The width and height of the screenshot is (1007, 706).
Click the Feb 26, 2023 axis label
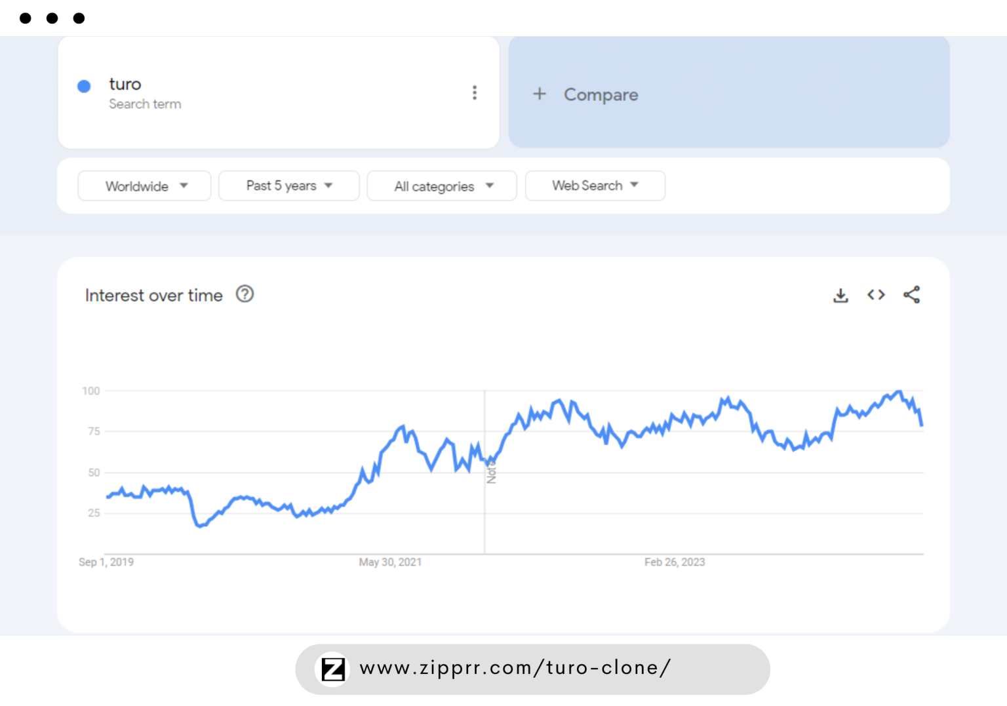click(x=674, y=562)
